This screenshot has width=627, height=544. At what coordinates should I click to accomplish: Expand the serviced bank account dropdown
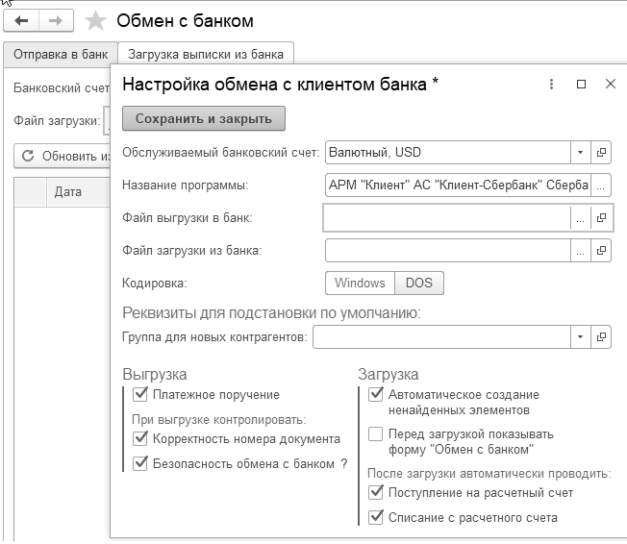(x=580, y=152)
